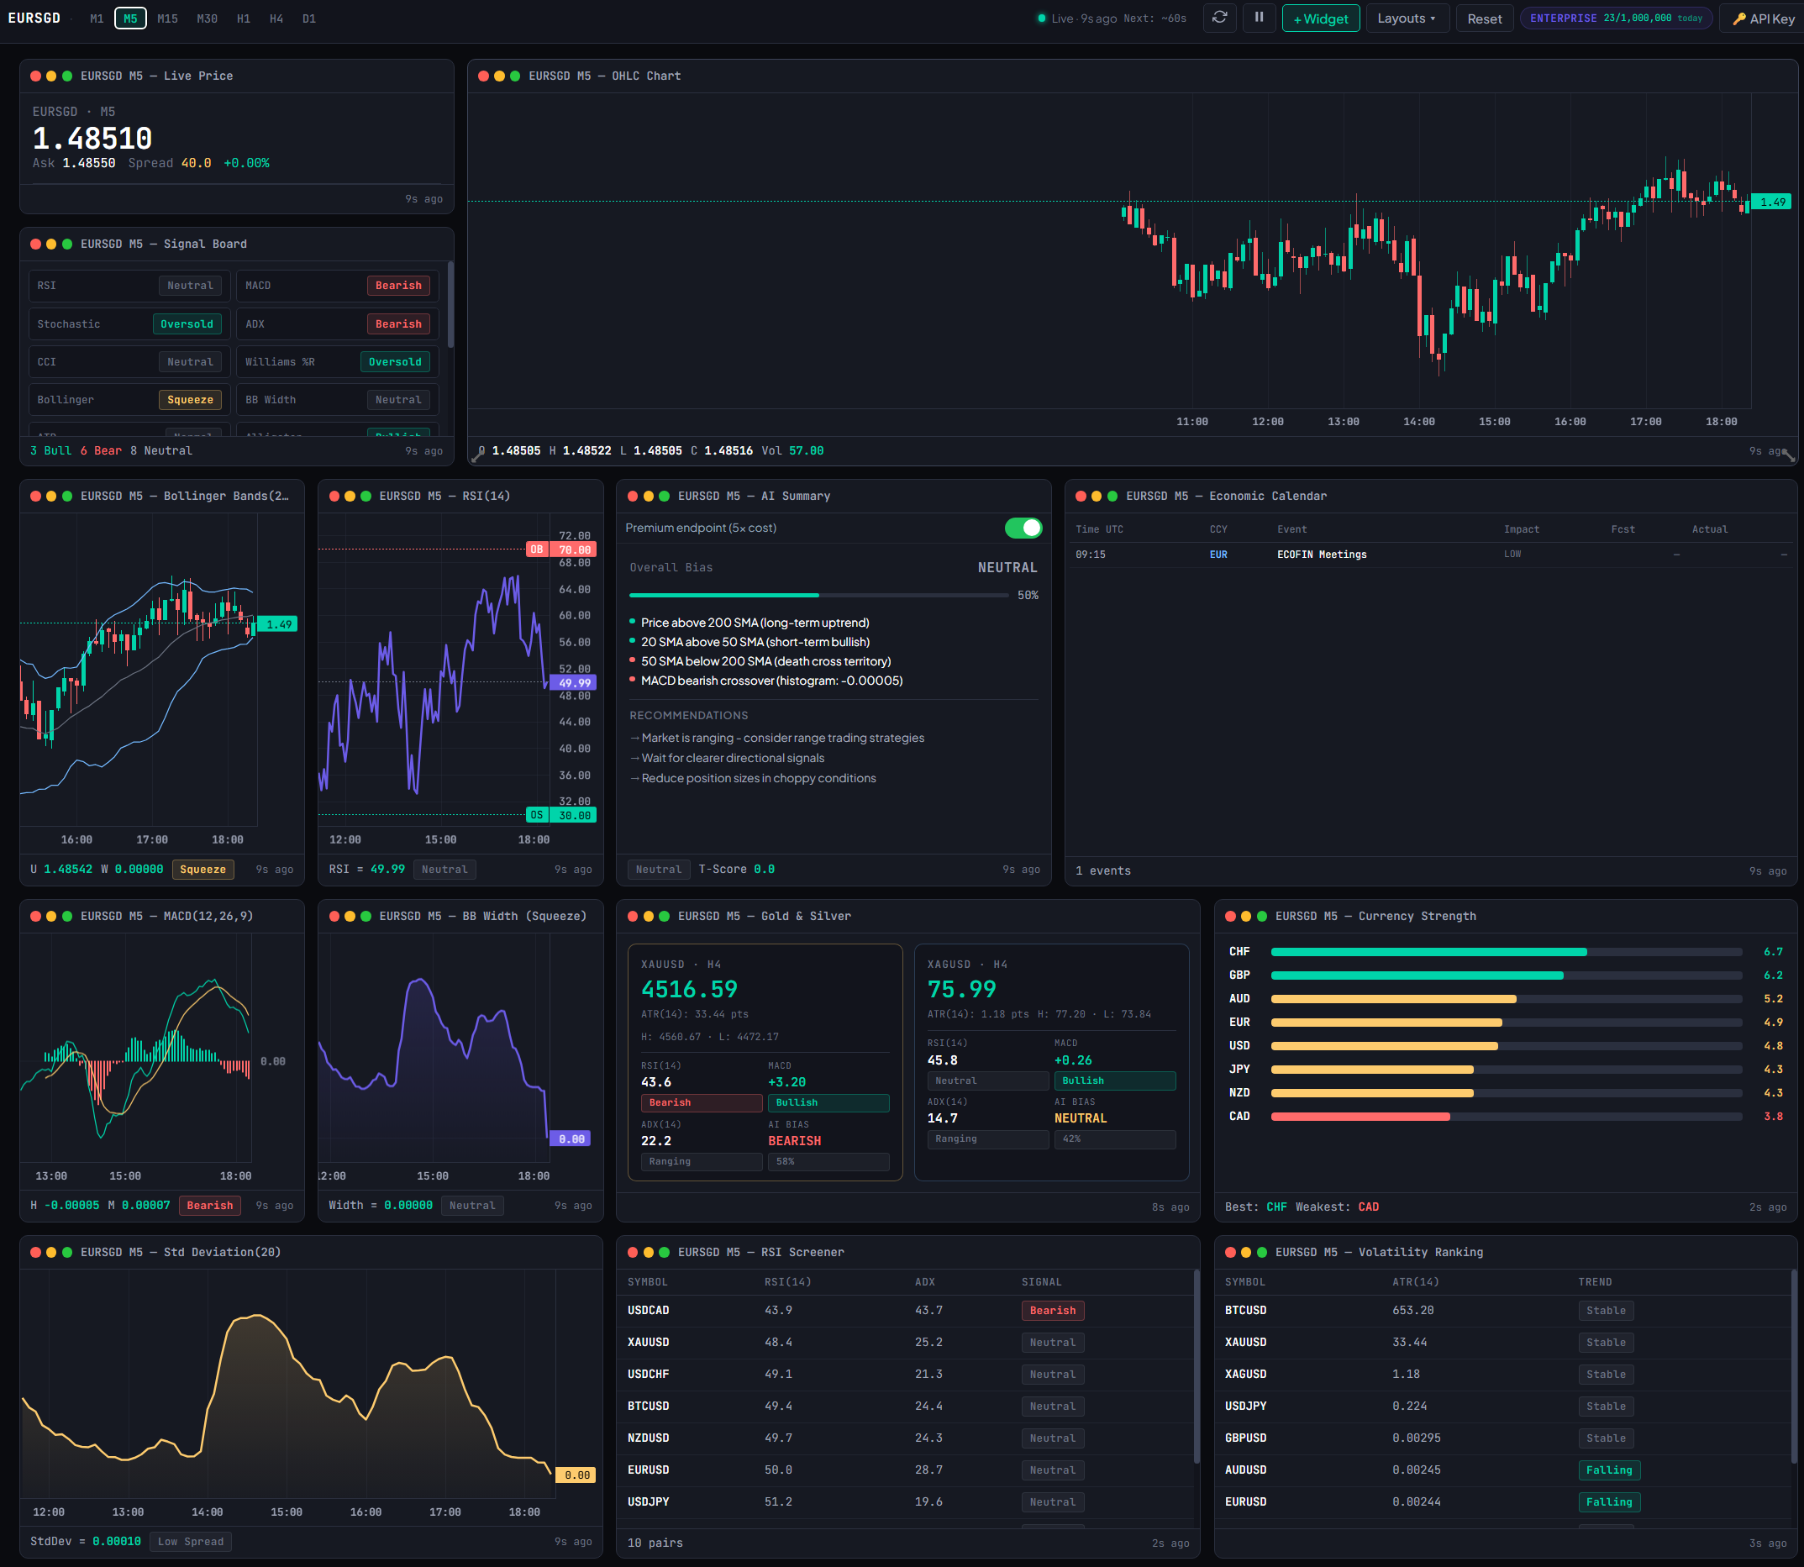Select the XAGUSD H4 silver card

[1052, 1062]
